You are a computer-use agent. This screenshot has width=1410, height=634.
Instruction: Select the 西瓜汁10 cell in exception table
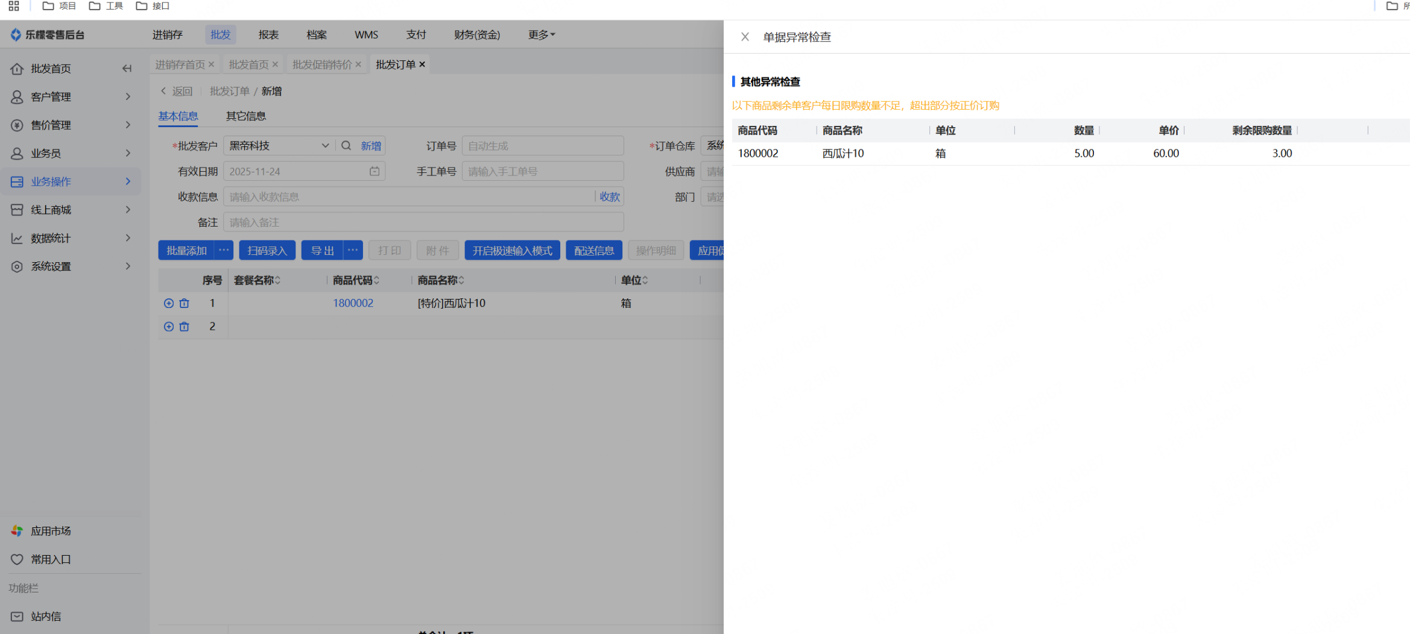pos(843,153)
